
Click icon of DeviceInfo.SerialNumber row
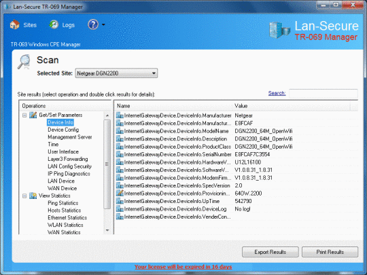[120, 154]
